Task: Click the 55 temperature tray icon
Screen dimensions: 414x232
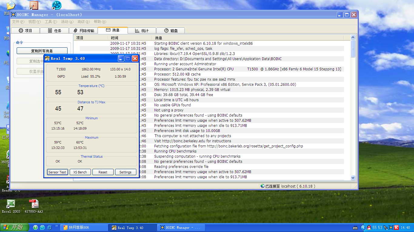Action: coord(375,227)
